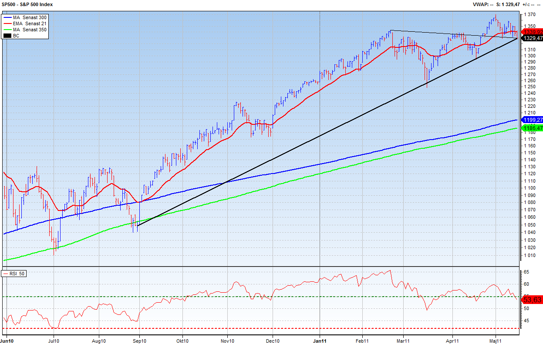Click the red 53,63 RSI value tag

(532, 299)
